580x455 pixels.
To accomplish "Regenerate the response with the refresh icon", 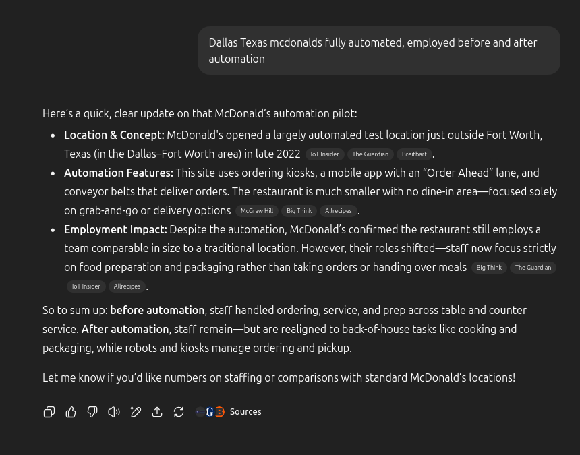I will click(179, 412).
